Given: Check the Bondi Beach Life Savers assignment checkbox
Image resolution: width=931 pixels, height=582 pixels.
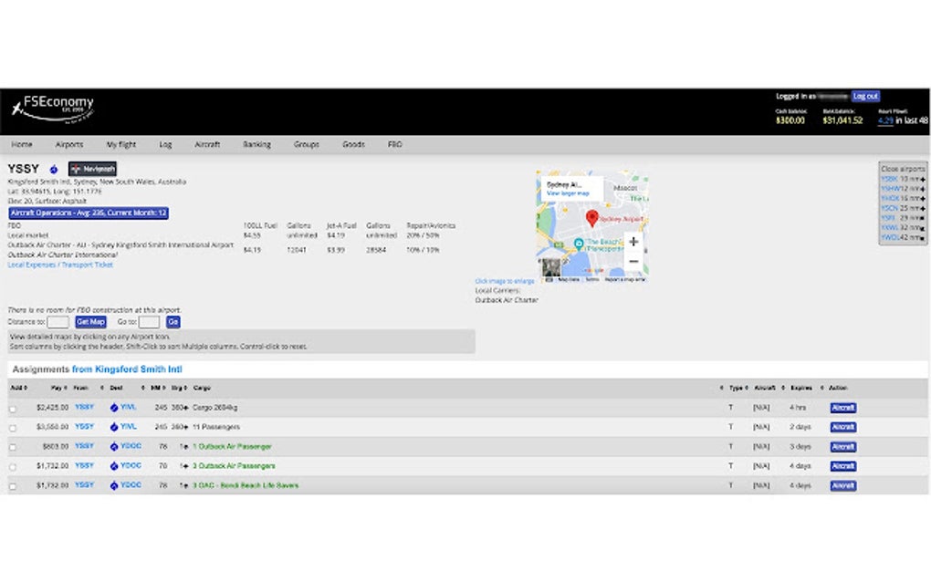Looking at the screenshot, I should pos(12,485).
